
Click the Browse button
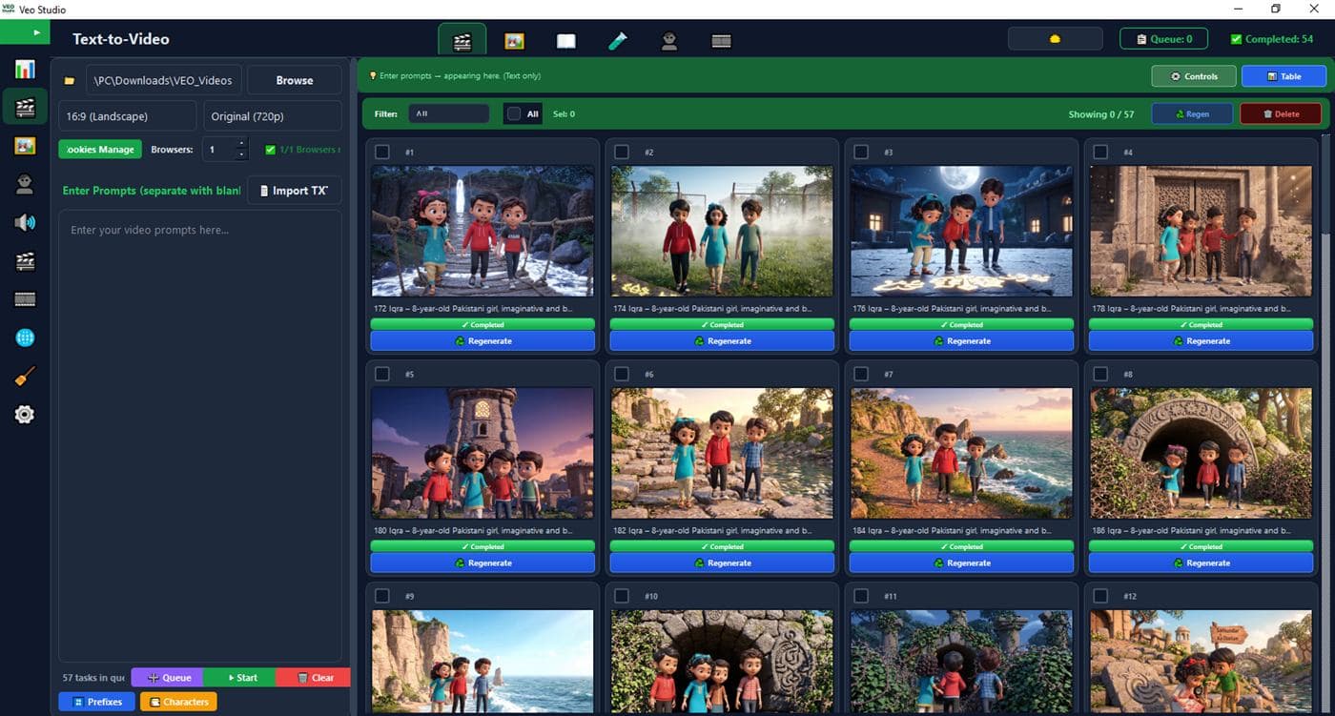(294, 80)
